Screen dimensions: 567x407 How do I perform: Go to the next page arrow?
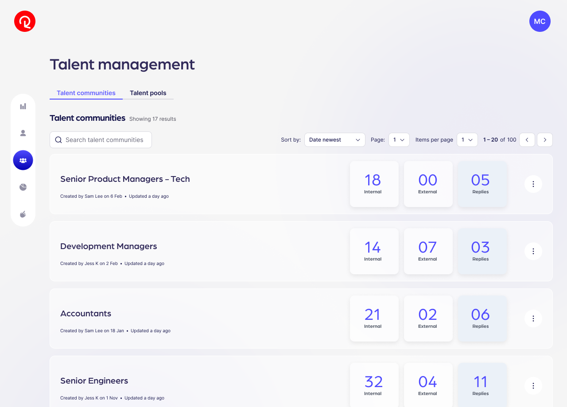(x=545, y=140)
